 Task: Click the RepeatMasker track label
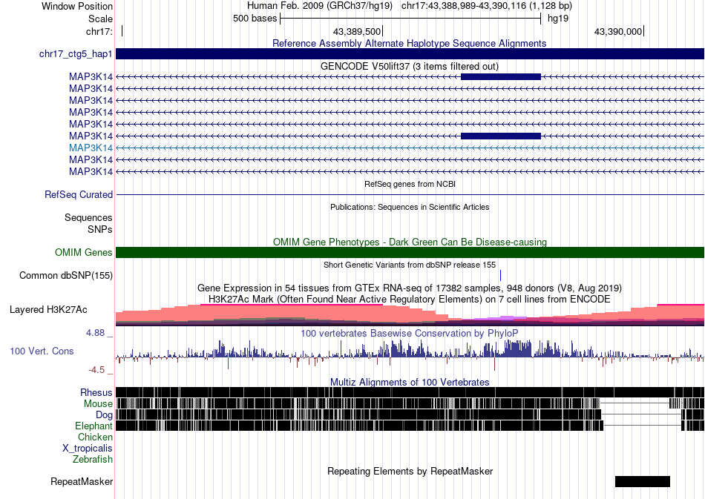coord(82,481)
